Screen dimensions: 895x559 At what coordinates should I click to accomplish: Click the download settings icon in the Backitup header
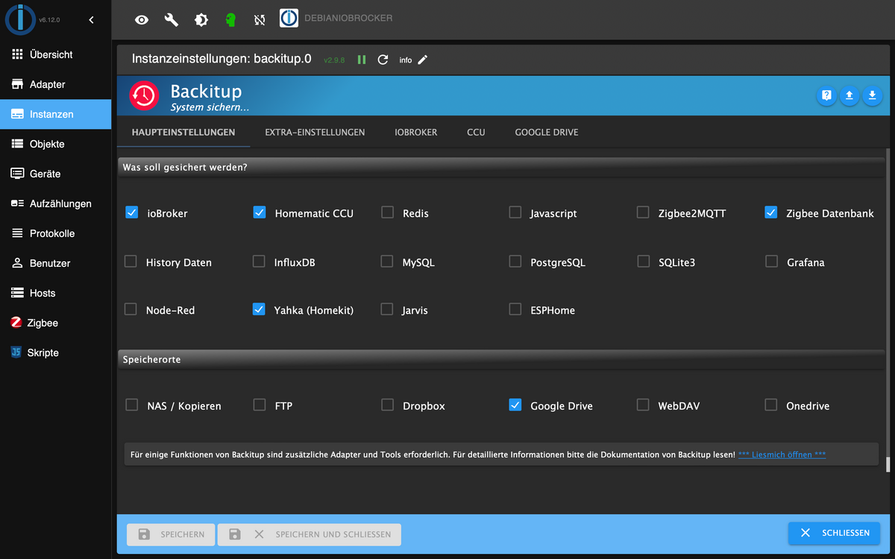point(872,95)
